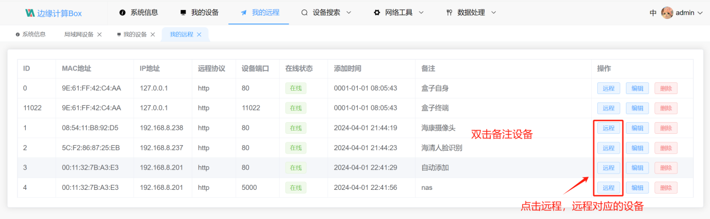Click MAC address 08:54:11:B8:92:D5
The image size is (710, 219).
90,128
